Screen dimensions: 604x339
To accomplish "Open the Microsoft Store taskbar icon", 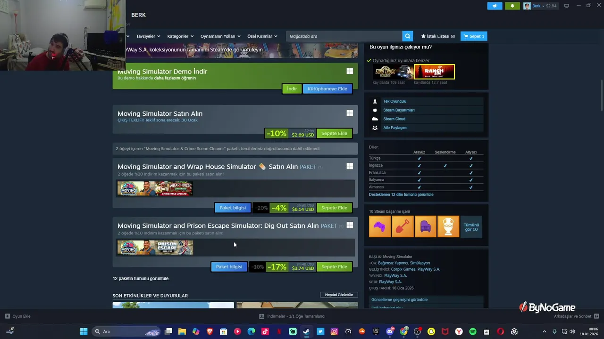I will click(223, 331).
